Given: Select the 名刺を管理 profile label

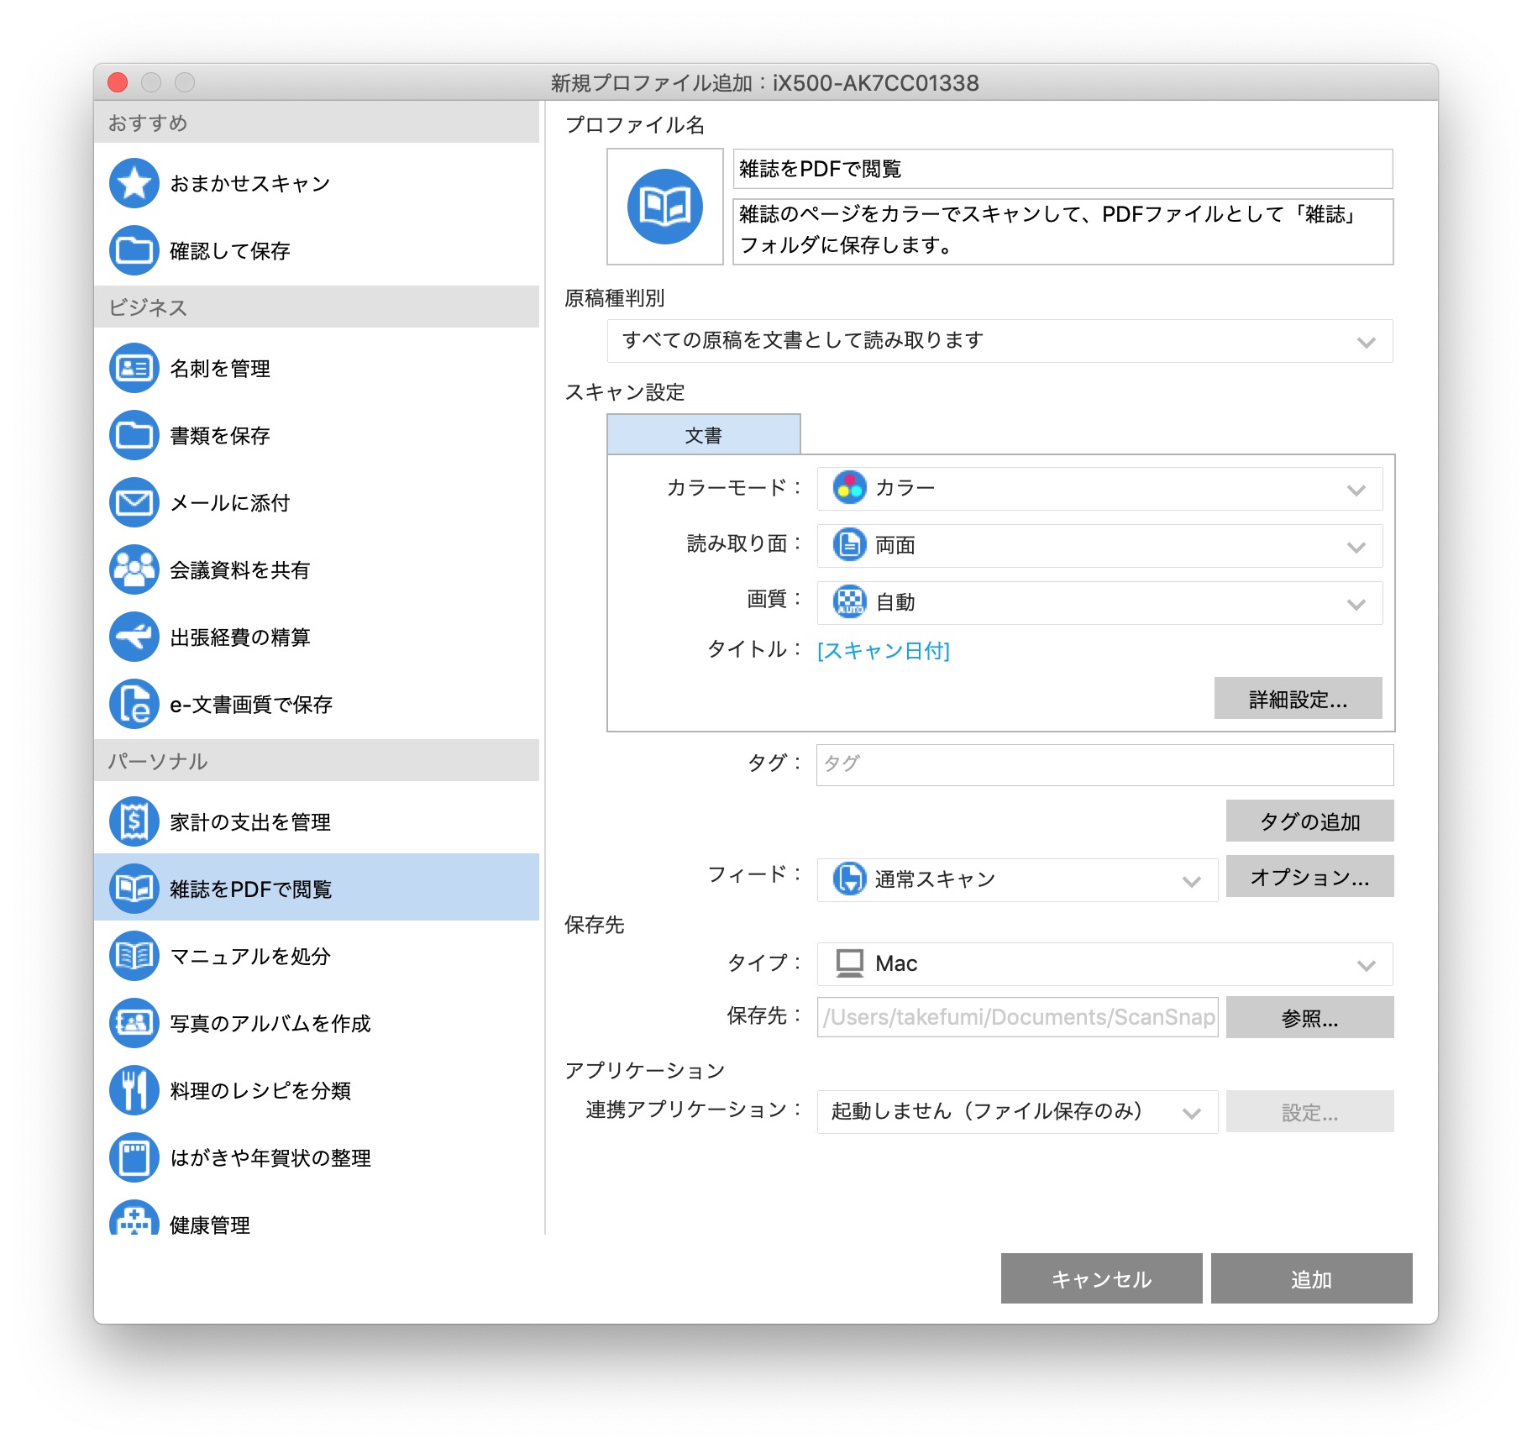Looking at the screenshot, I should (220, 369).
